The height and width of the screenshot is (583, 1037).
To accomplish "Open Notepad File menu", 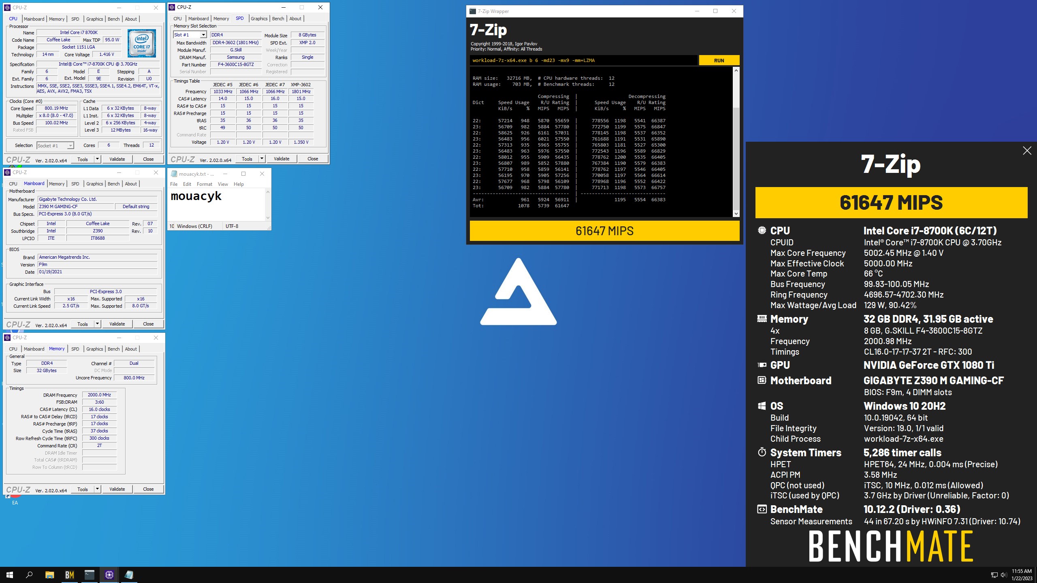I will pyautogui.click(x=174, y=184).
